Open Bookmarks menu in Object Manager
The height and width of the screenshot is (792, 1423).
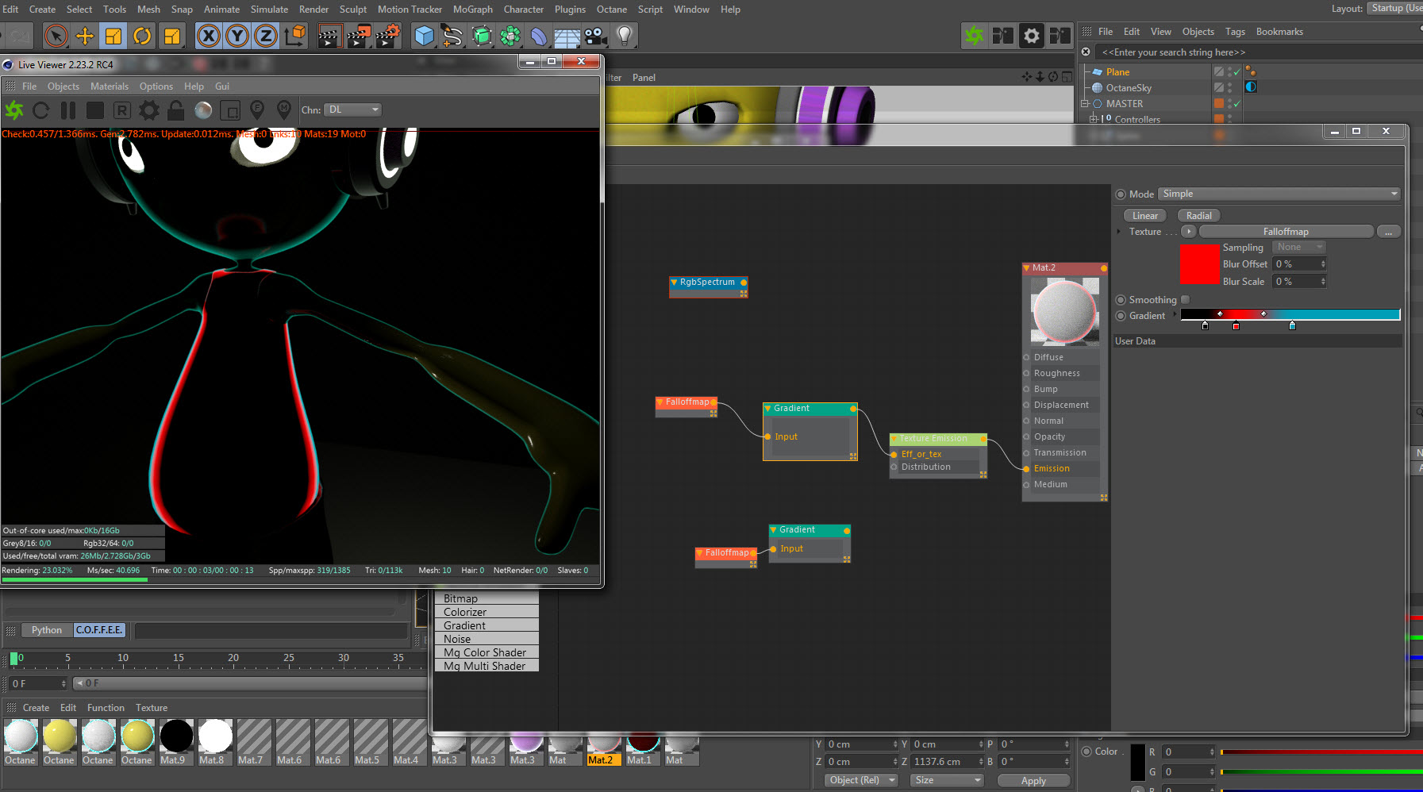pyautogui.click(x=1279, y=32)
